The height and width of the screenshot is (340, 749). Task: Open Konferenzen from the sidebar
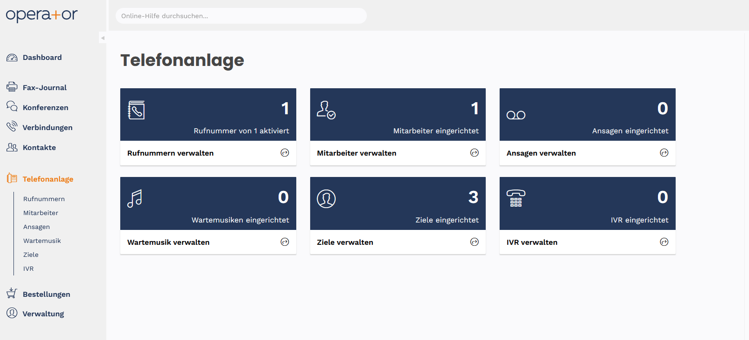pyautogui.click(x=45, y=107)
